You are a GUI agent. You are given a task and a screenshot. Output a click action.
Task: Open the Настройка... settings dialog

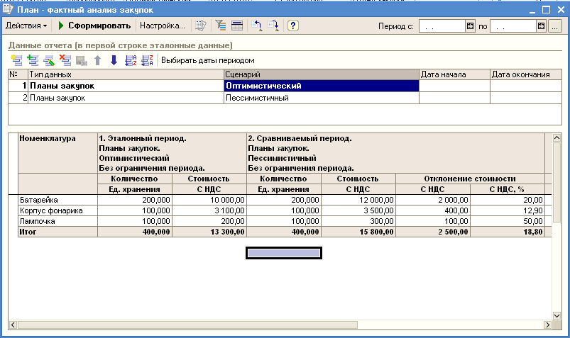(162, 26)
